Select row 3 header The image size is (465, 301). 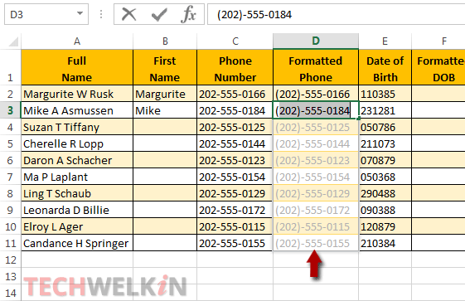click(x=10, y=110)
